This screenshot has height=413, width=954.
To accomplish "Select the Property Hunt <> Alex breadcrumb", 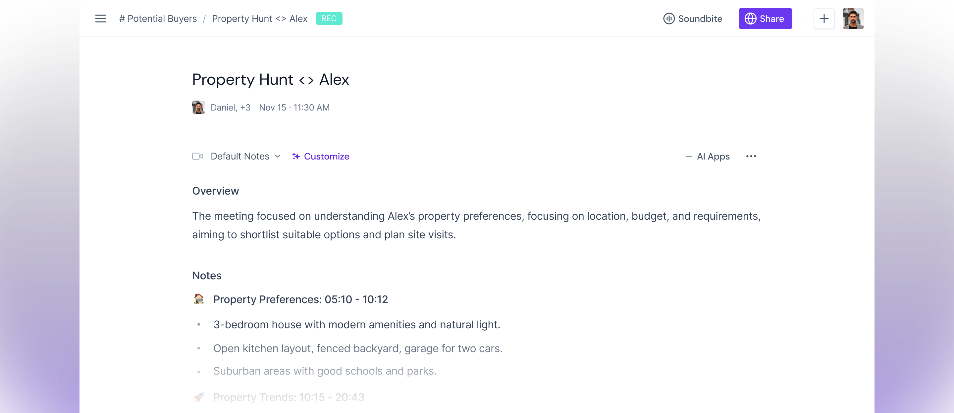I will (260, 19).
